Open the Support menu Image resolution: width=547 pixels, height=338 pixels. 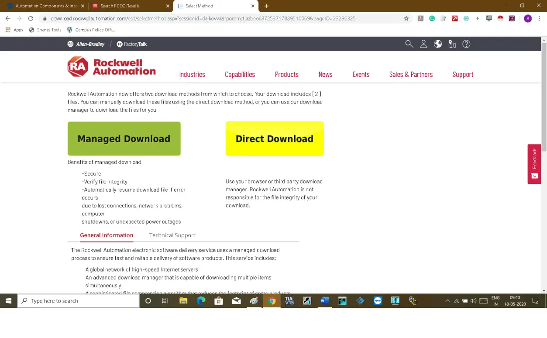pos(463,75)
